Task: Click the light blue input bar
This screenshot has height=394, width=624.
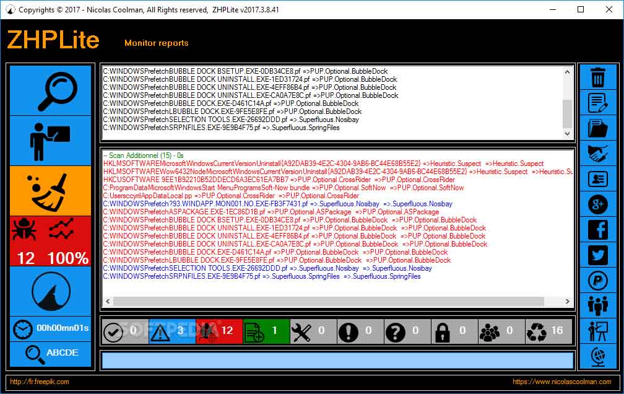Action: pyautogui.click(x=337, y=361)
